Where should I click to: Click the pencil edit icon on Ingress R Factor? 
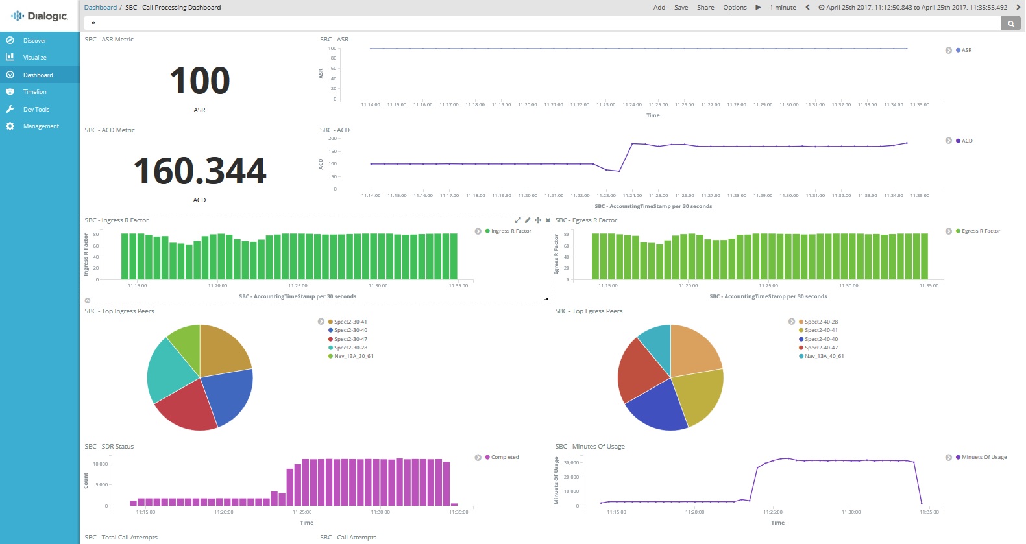[x=528, y=220]
